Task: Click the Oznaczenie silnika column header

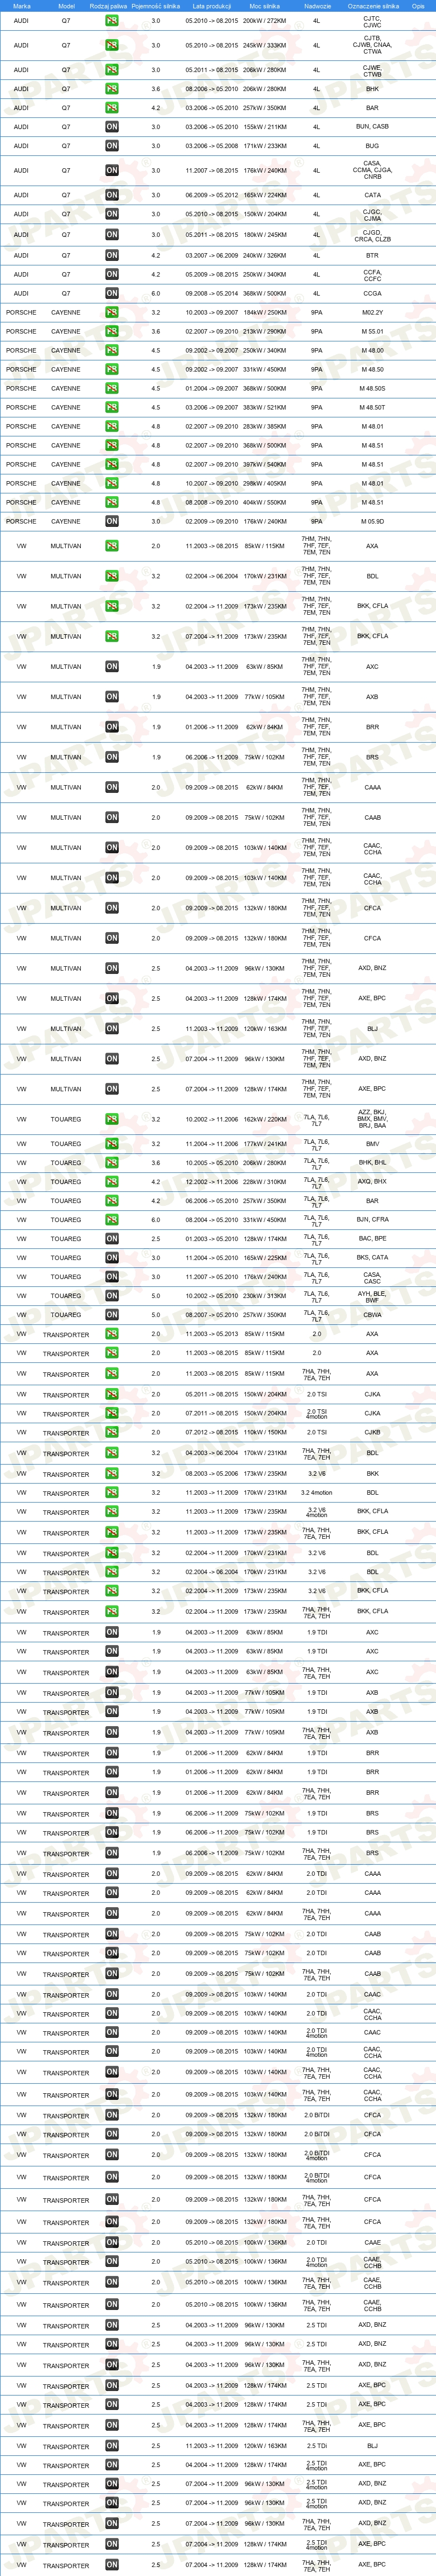Action: point(373,6)
